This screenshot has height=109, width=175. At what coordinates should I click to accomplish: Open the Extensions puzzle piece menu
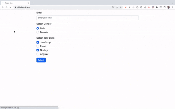pyautogui.click(x=157, y=7)
